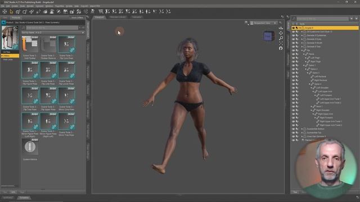Open the Create menu
Viewport: 360px width, 202px height.
coord(15,6)
